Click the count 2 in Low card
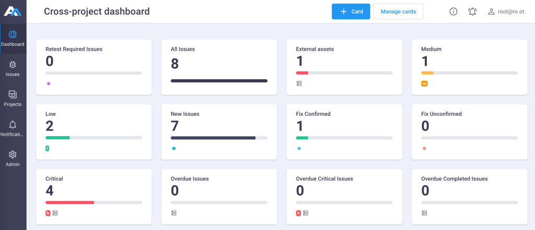 50,126
